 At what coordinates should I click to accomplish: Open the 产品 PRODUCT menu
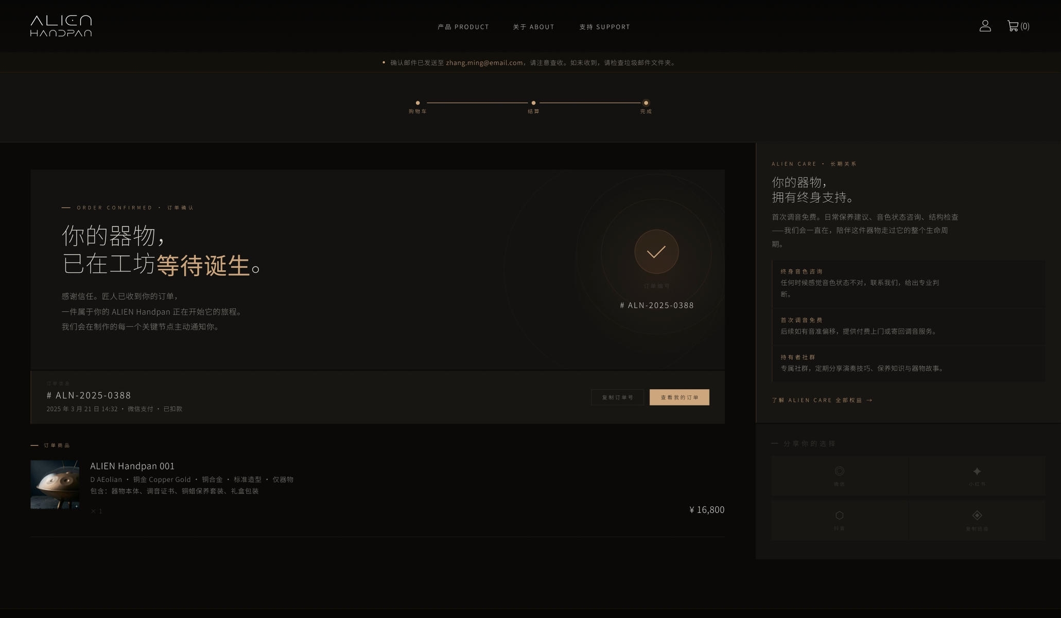[463, 27]
